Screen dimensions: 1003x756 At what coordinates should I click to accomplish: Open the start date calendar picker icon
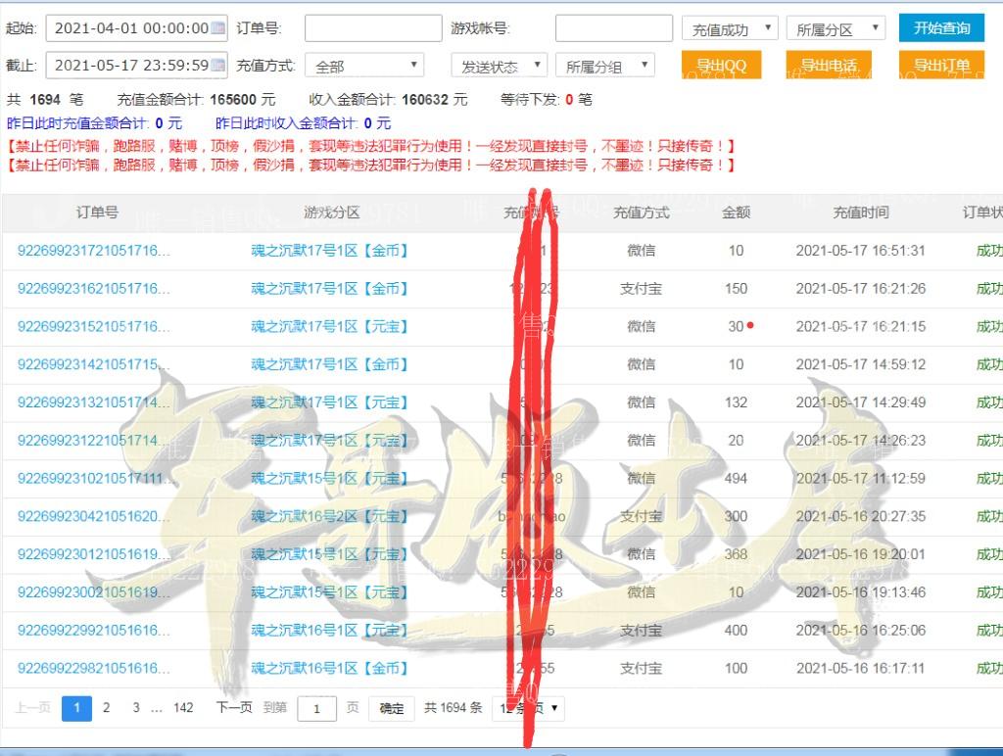217,28
